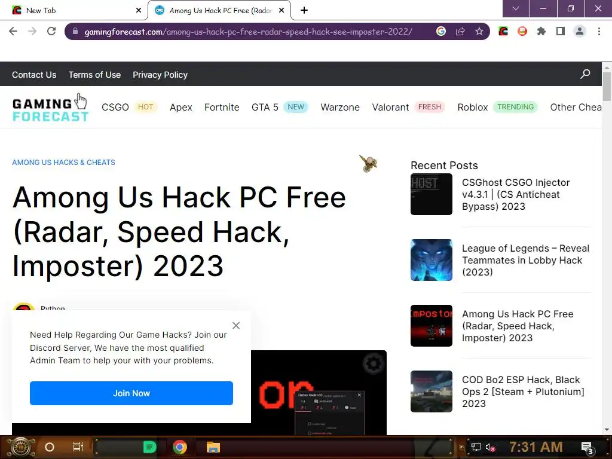The image size is (612, 459).
Task: Open File Explorer from taskbar
Action: [213, 447]
